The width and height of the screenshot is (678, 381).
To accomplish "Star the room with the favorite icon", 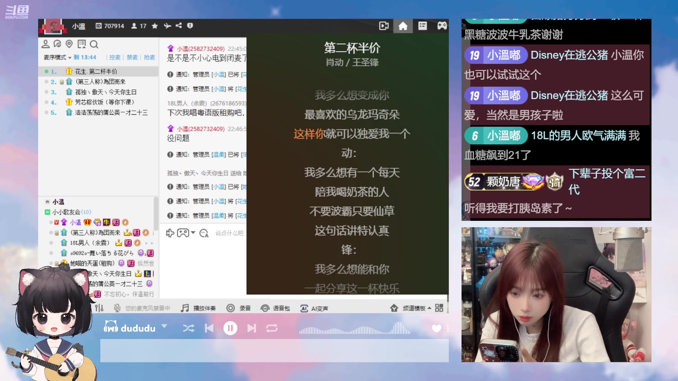I will (x=154, y=26).
